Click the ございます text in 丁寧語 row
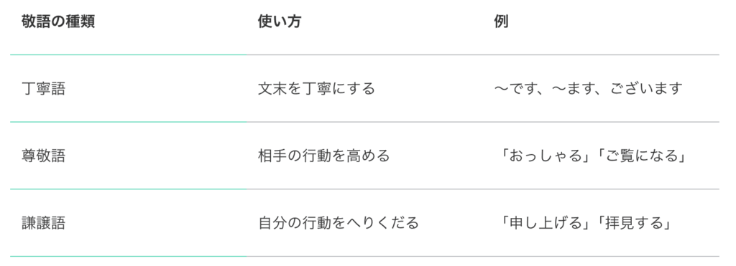 (x=646, y=88)
